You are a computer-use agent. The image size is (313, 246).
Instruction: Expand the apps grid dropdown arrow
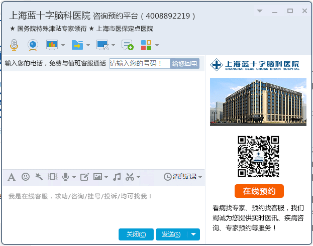click(x=157, y=45)
